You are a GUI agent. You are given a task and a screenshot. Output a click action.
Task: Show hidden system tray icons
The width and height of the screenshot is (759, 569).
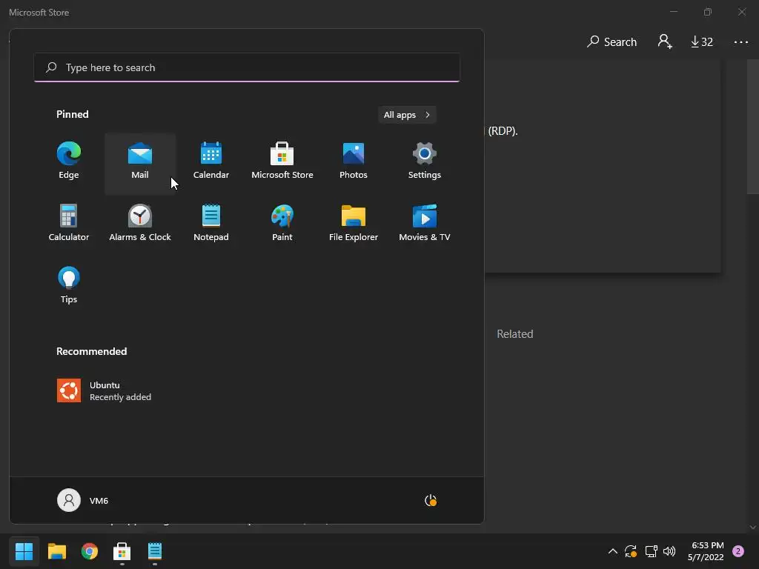pyautogui.click(x=613, y=551)
